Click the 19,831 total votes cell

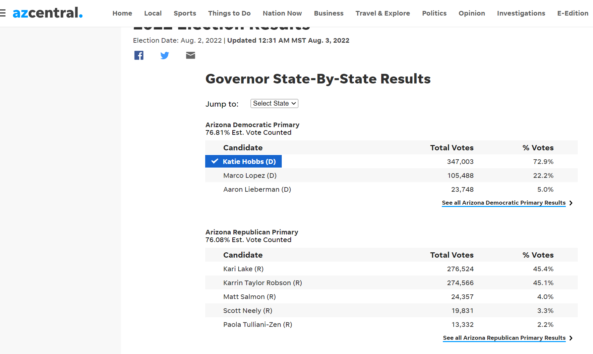(462, 311)
